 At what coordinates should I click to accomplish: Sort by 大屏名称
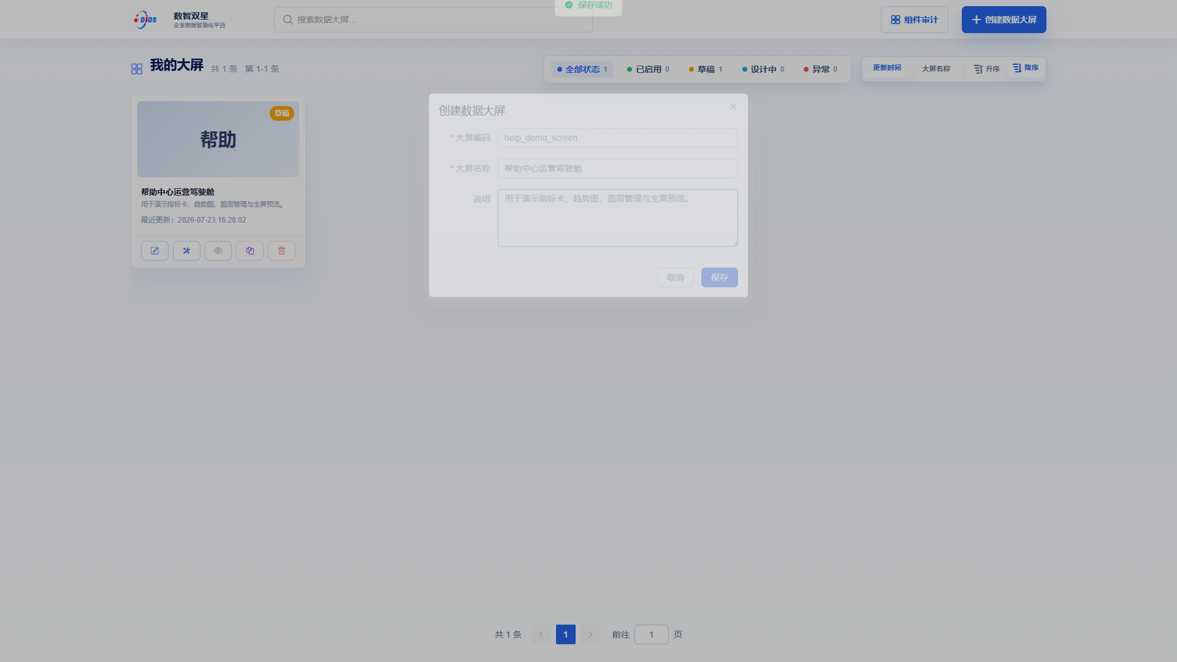tap(936, 69)
